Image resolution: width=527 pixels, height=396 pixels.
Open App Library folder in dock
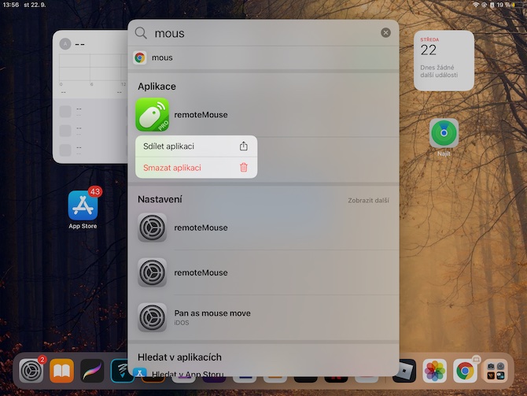496,371
